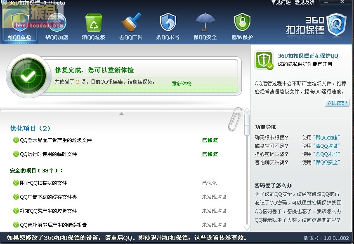
Task: Click the paperclip icon above the list
Action: [235, 119]
